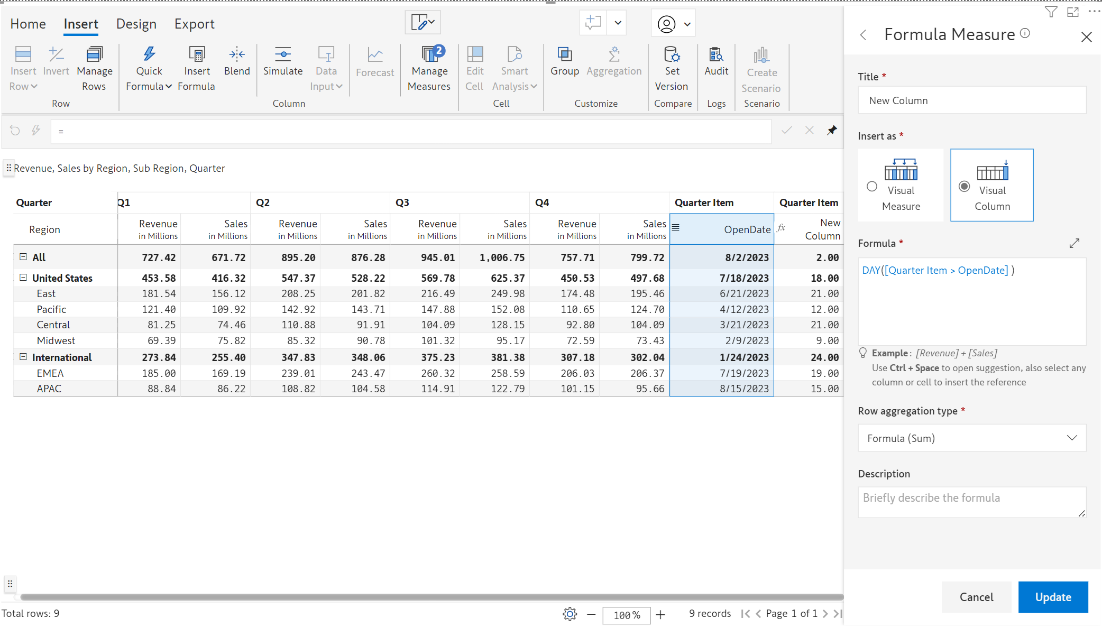This screenshot has height=627, width=1102.
Task: Collapse the United States row group
Action: click(x=23, y=278)
